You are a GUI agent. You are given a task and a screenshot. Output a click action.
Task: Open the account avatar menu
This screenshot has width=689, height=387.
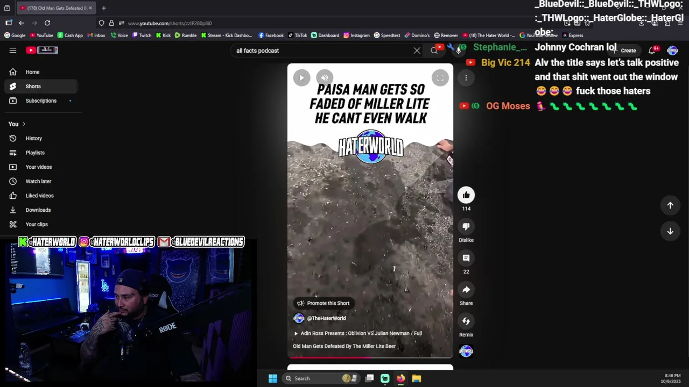[672, 51]
